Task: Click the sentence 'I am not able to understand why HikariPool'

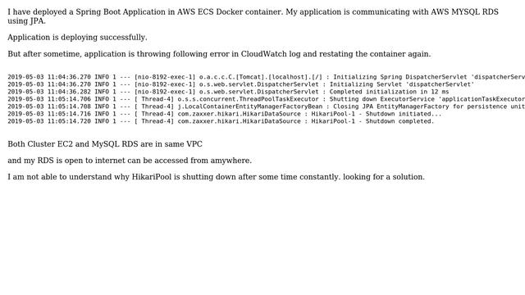Action: pos(217,177)
